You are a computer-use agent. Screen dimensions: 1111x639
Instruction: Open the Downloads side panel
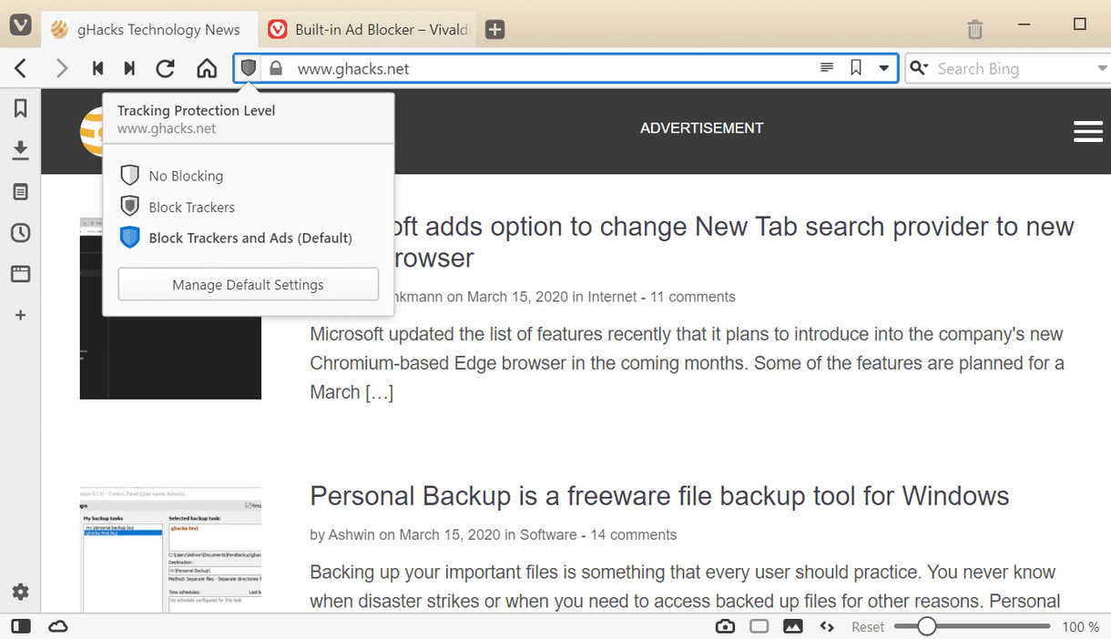click(x=20, y=150)
